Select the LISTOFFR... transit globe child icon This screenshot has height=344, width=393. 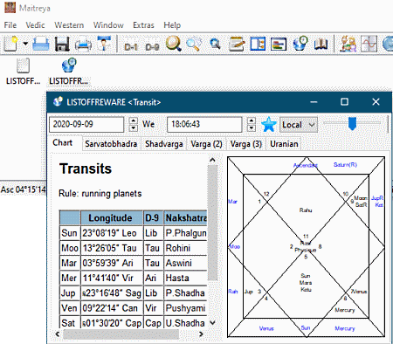pyautogui.click(x=68, y=72)
